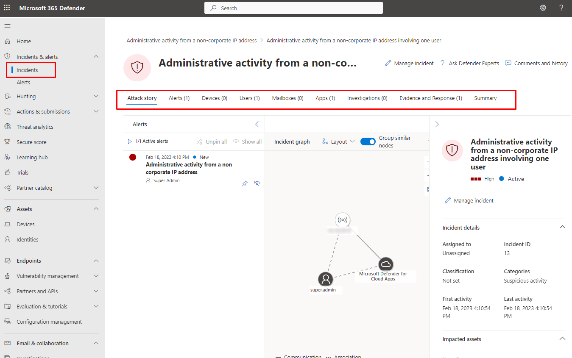This screenshot has width=572, height=358.
Task: Pin the alert using pushpin icon
Action: tap(245, 183)
